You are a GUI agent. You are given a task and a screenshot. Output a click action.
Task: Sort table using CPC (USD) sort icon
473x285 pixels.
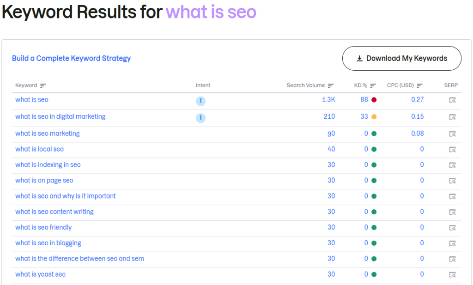click(419, 85)
